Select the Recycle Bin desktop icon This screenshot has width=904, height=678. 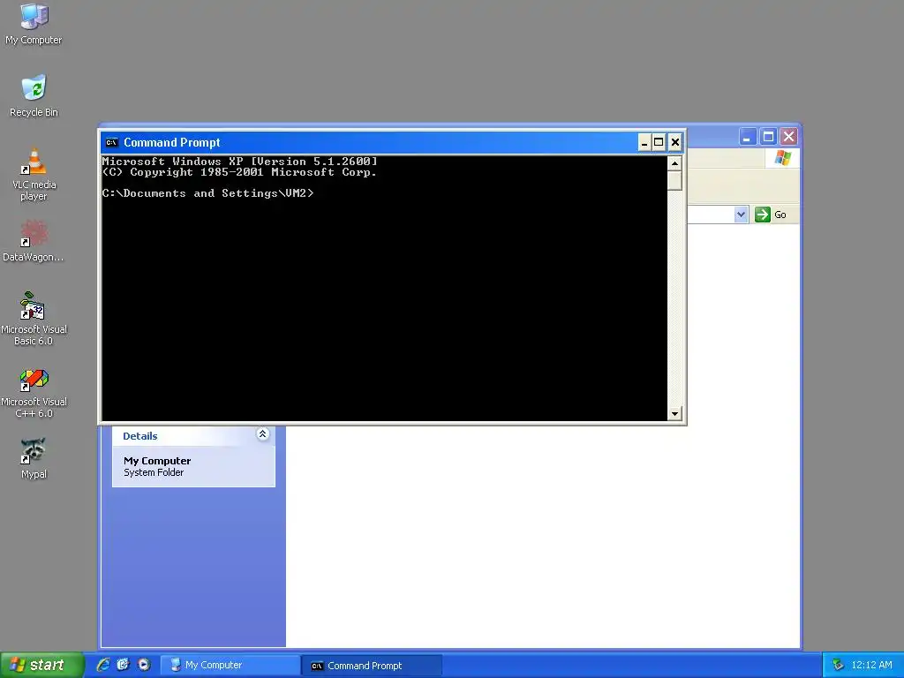coord(34,95)
